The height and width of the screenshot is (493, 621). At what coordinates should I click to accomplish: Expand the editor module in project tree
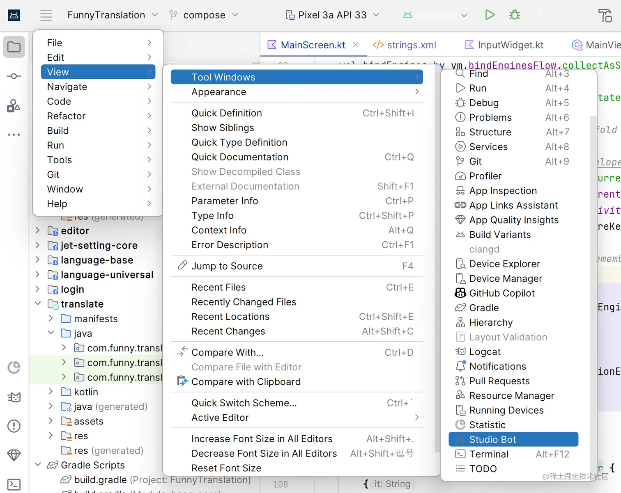pos(38,231)
